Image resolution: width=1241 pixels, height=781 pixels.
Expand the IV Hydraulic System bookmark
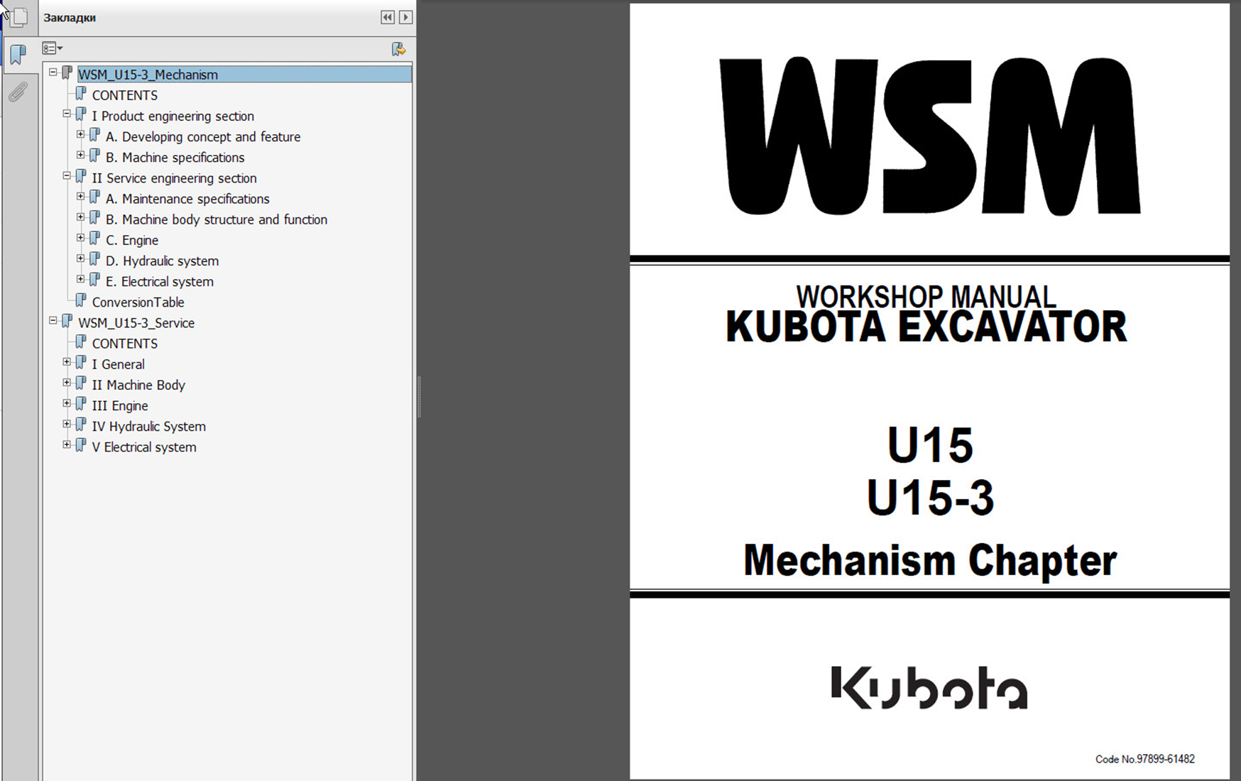tap(67, 424)
